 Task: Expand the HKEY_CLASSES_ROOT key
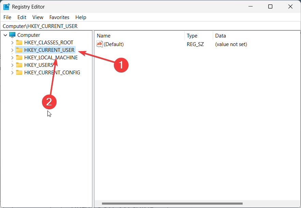point(12,42)
